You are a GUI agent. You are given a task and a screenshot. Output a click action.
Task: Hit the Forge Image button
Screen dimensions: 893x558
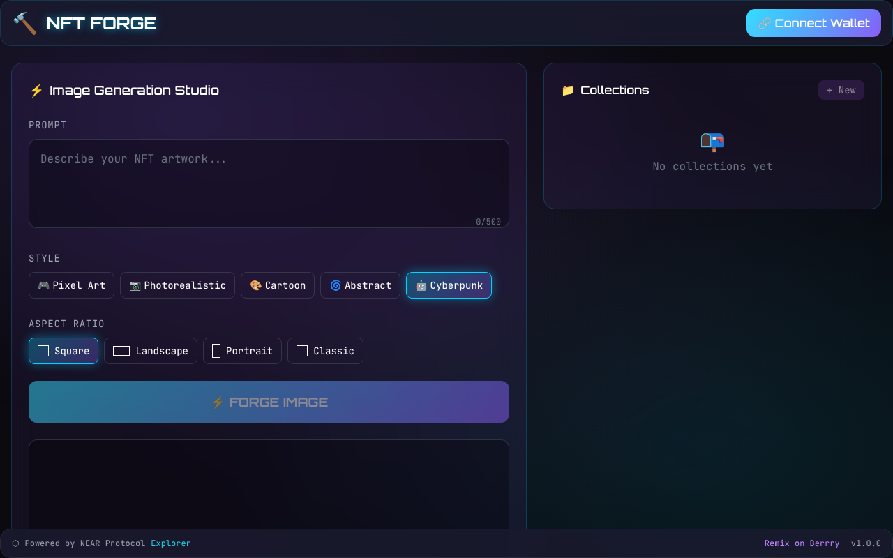coord(269,402)
